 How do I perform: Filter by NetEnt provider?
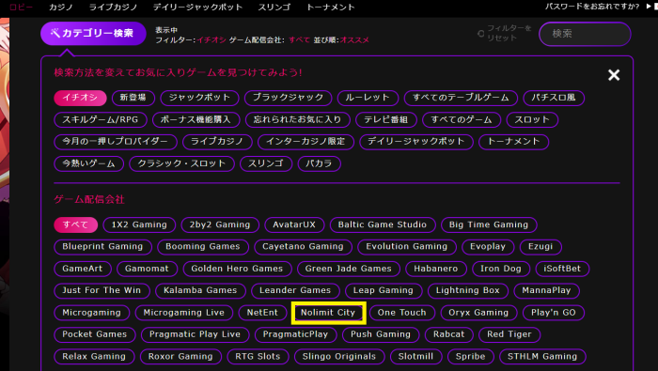point(262,313)
